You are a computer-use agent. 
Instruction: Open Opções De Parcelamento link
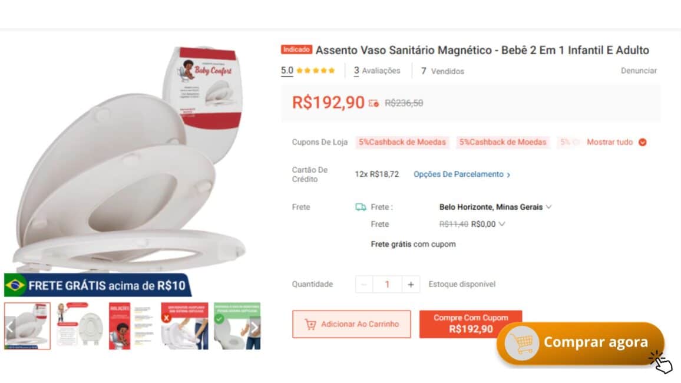click(462, 174)
